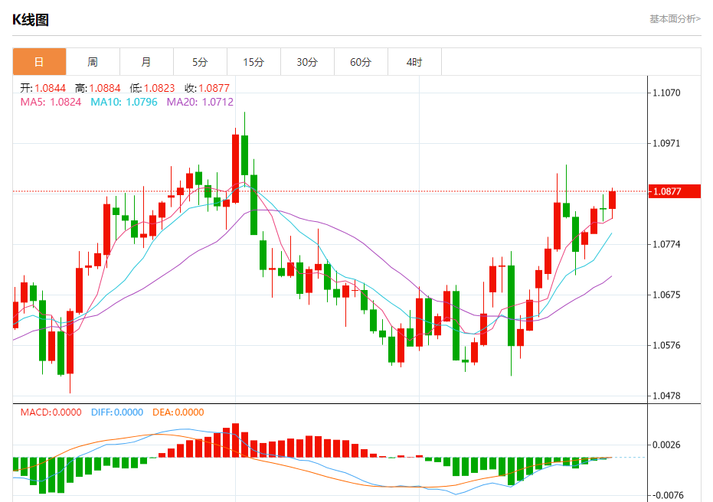The image size is (713, 502).
Task: Open the 5分 interval tab
Action: (x=200, y=62)
